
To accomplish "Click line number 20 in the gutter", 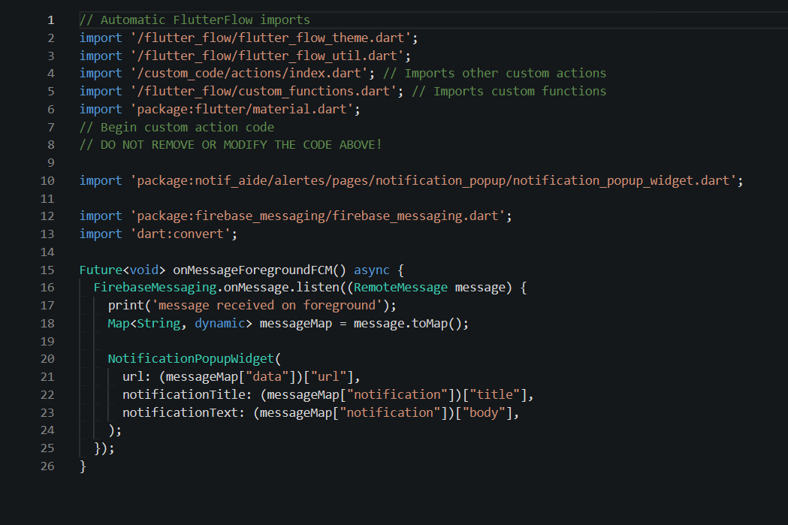I will tap(47, 359).
